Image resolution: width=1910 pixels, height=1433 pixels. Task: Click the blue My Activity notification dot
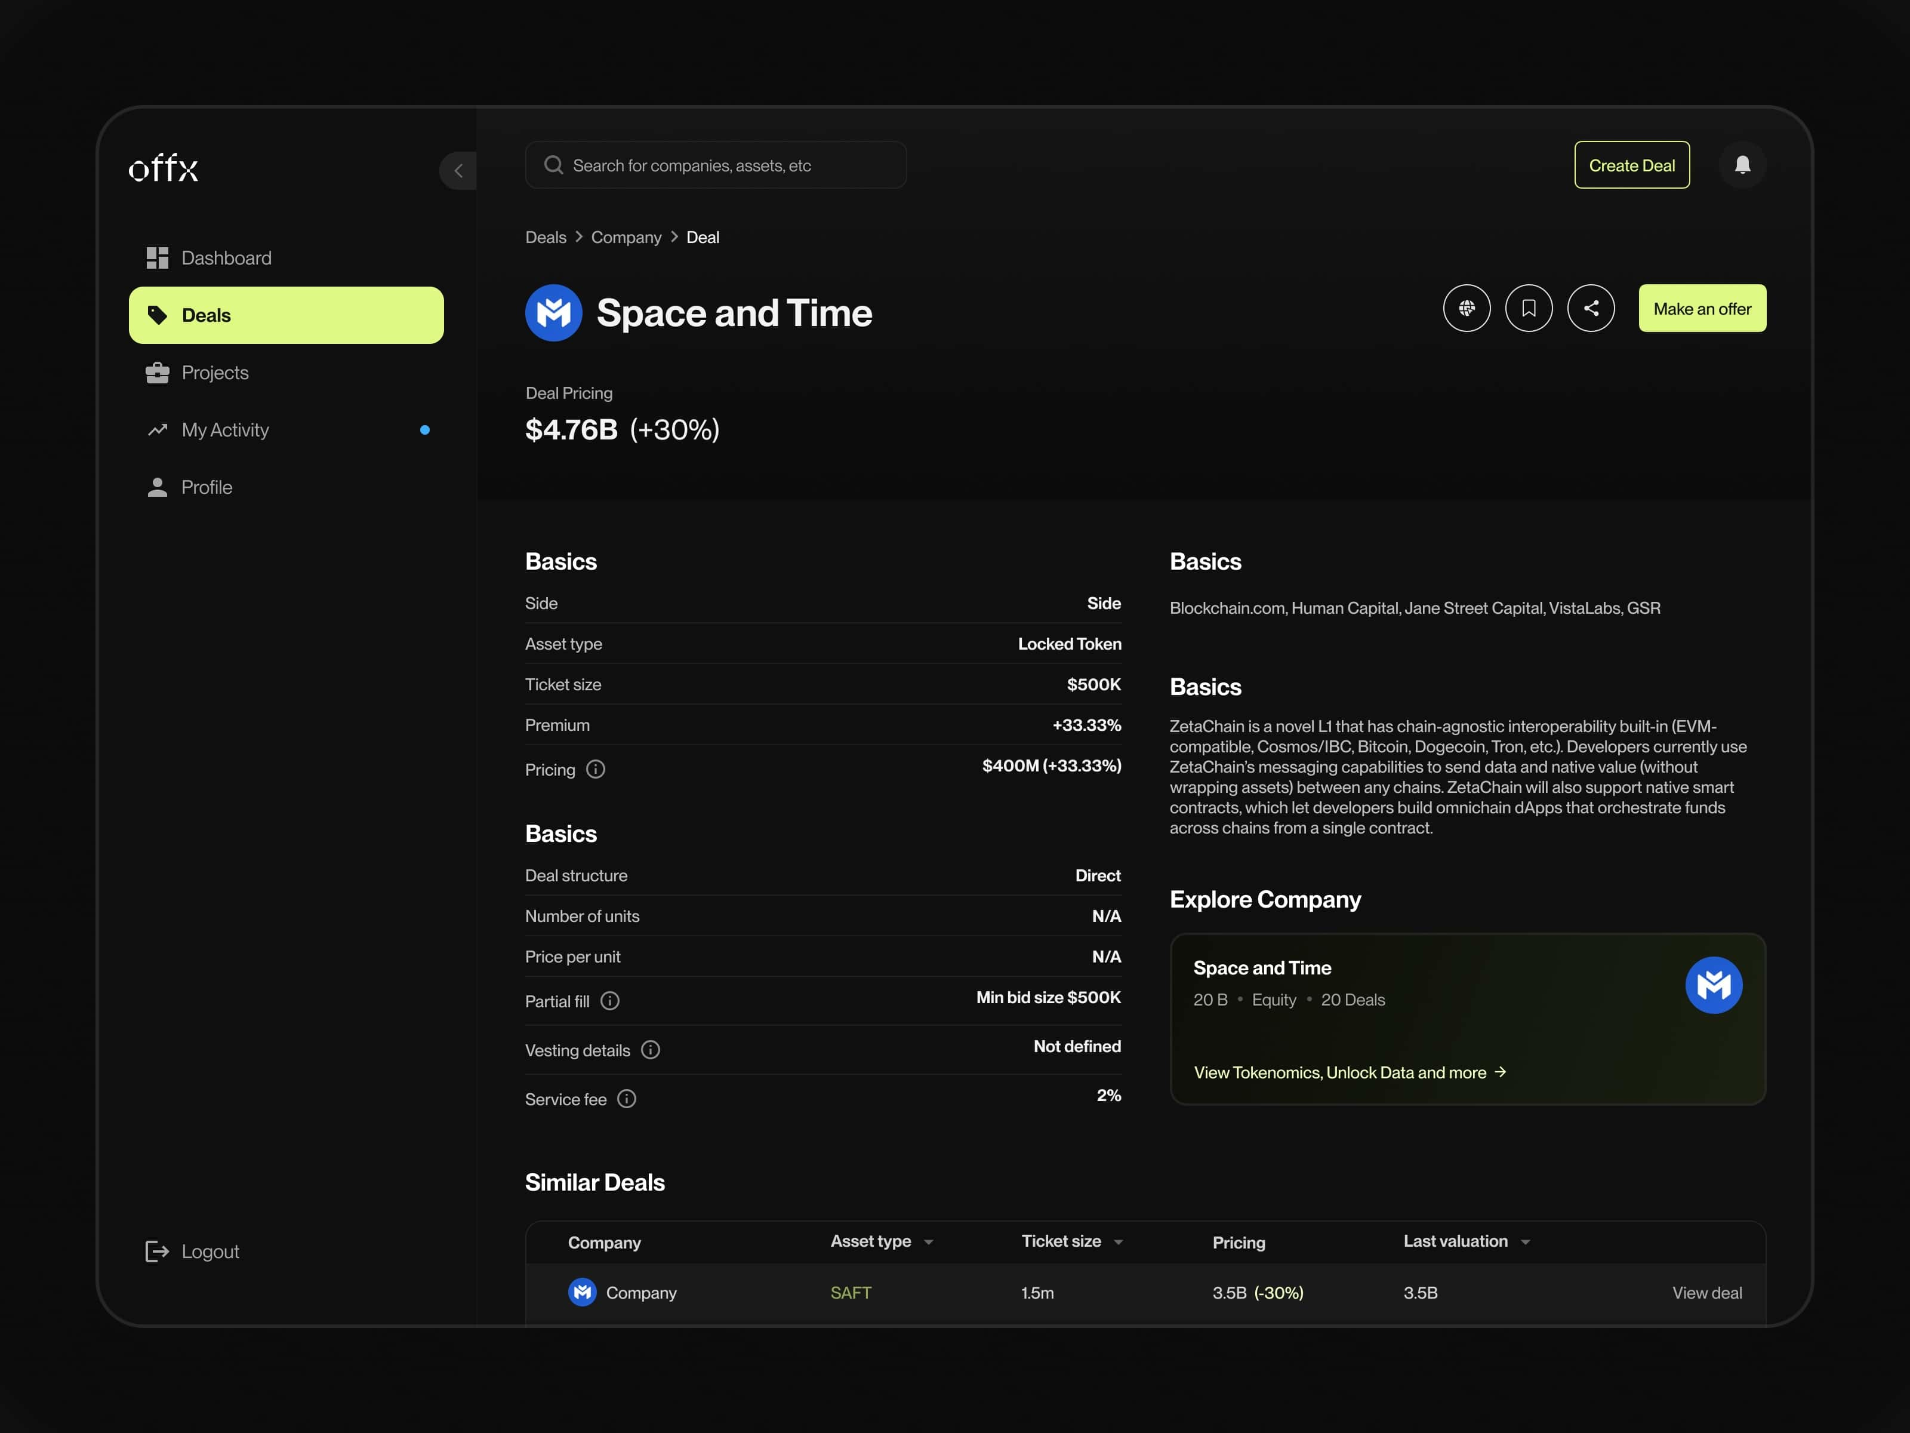(x=425, y=429)
